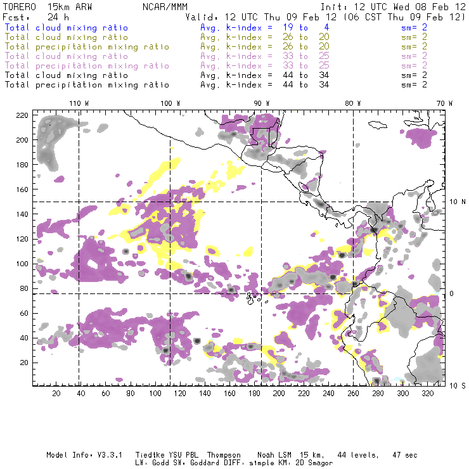Click the 70 W longitude label
Viewport: 469px width, 469px height.
[x=445, y=103]
